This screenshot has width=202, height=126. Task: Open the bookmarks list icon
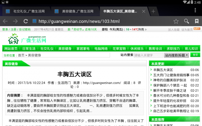point(197,21)
